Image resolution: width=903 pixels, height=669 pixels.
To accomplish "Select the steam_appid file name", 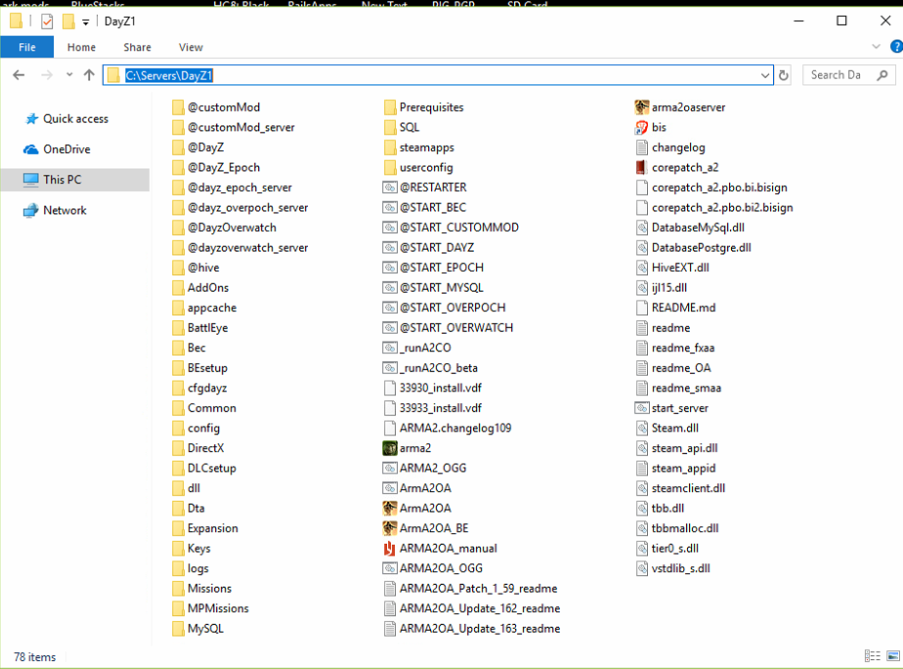I will 683,468.
